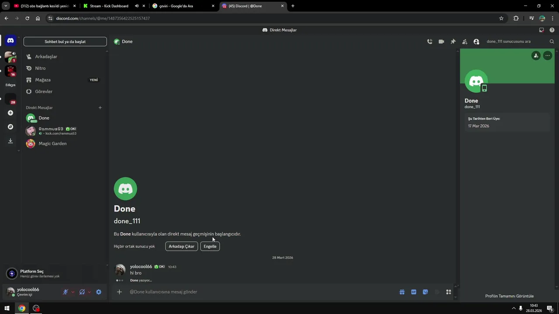The image size is (559, 314).
Task: Click Platform Seç quest item
Action: pos(55,273)
